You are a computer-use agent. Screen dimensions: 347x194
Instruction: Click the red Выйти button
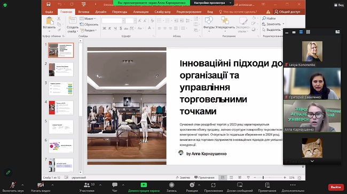336,187
